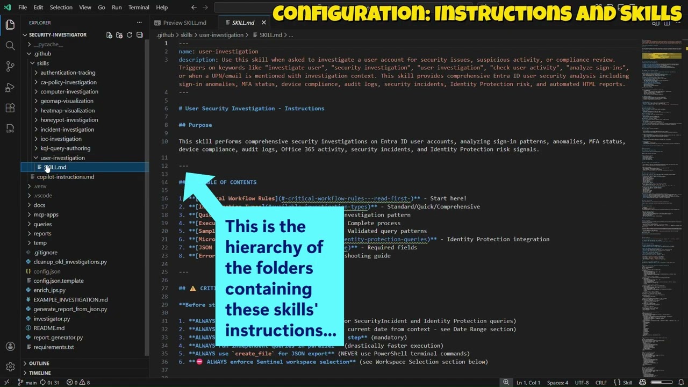688x387 pixels.
Task: Open the errors and warnings status indicator
Action: point(78,383)
